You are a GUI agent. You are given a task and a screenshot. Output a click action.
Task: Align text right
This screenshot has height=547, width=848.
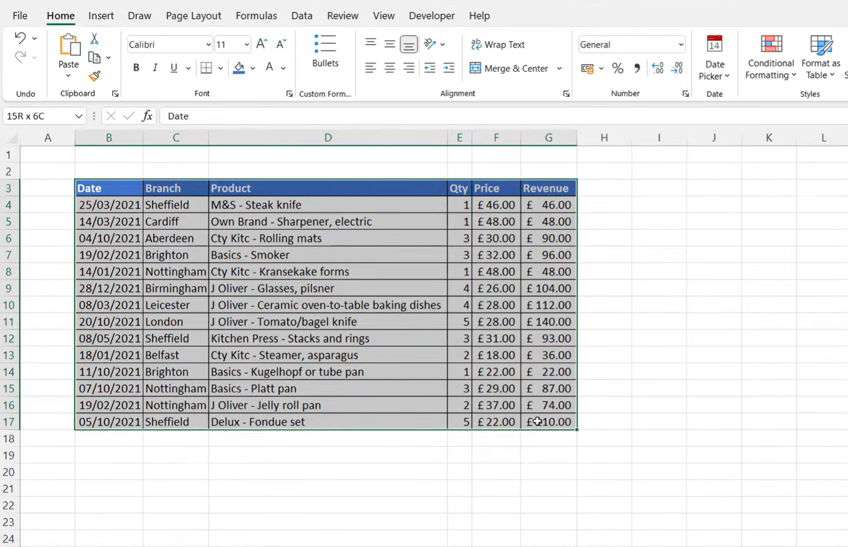point(409,68)
